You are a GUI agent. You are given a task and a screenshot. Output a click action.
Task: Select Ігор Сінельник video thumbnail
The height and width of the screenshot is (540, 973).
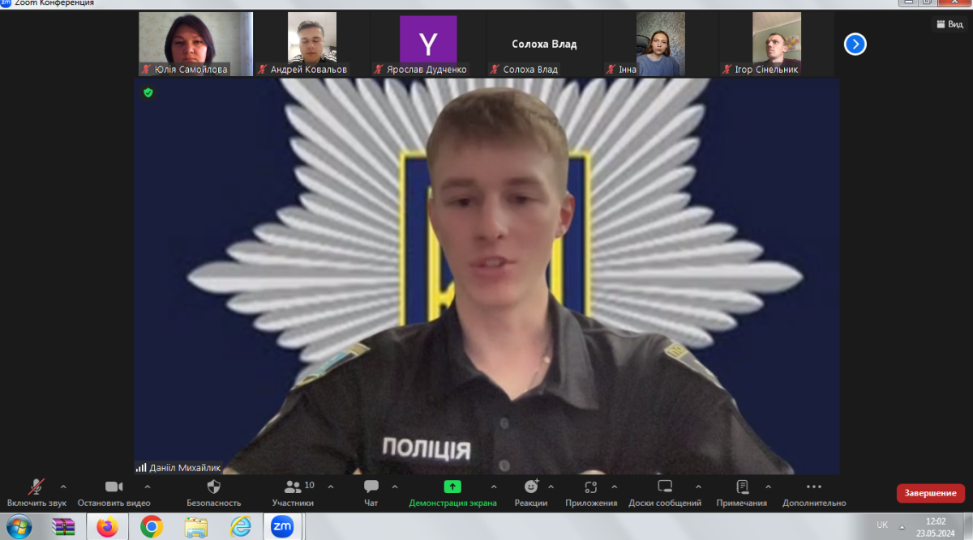(777, 44)
